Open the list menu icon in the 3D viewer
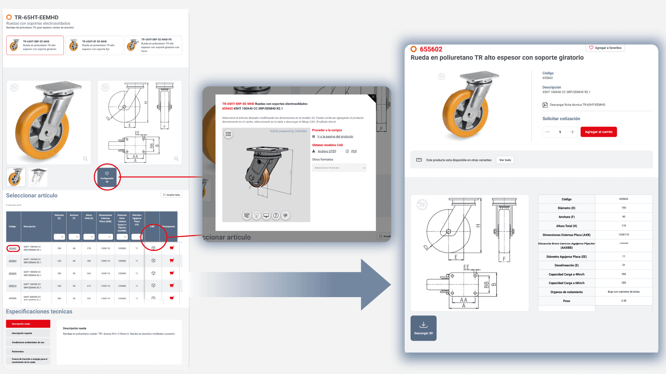Image resolution: width=666 pixels, height=374 pixels. tap(228, 134)
